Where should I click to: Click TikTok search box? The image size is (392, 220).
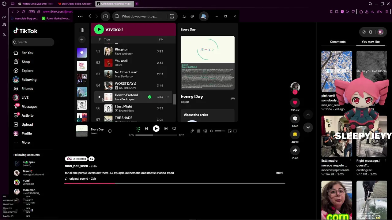point(33,42)
